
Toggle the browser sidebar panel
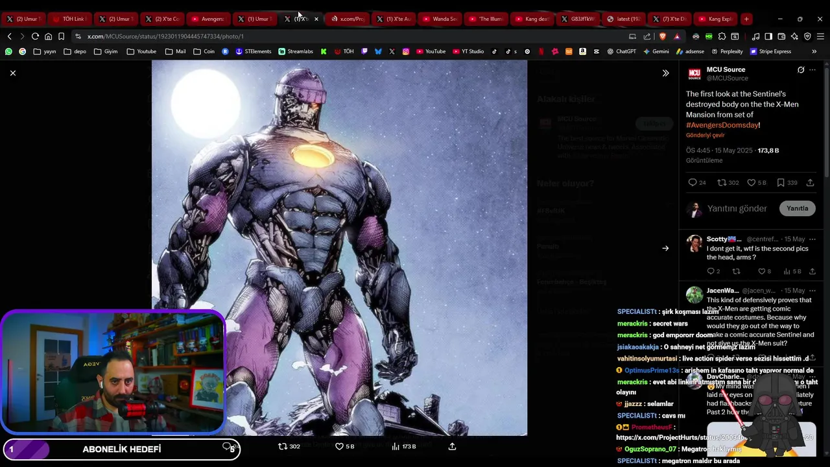(768, 36)
